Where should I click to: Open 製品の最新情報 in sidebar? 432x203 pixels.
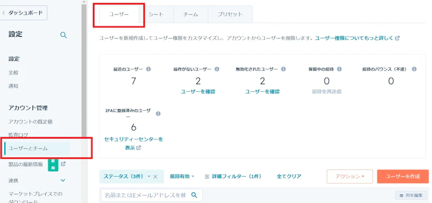click(25, 165)
